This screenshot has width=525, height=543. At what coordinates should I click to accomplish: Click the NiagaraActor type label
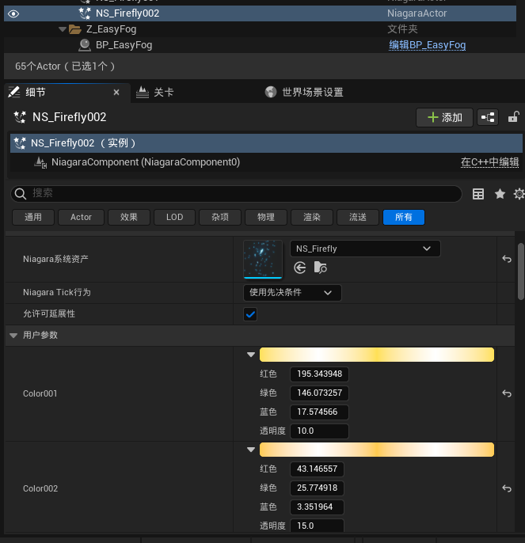(417, 13)
